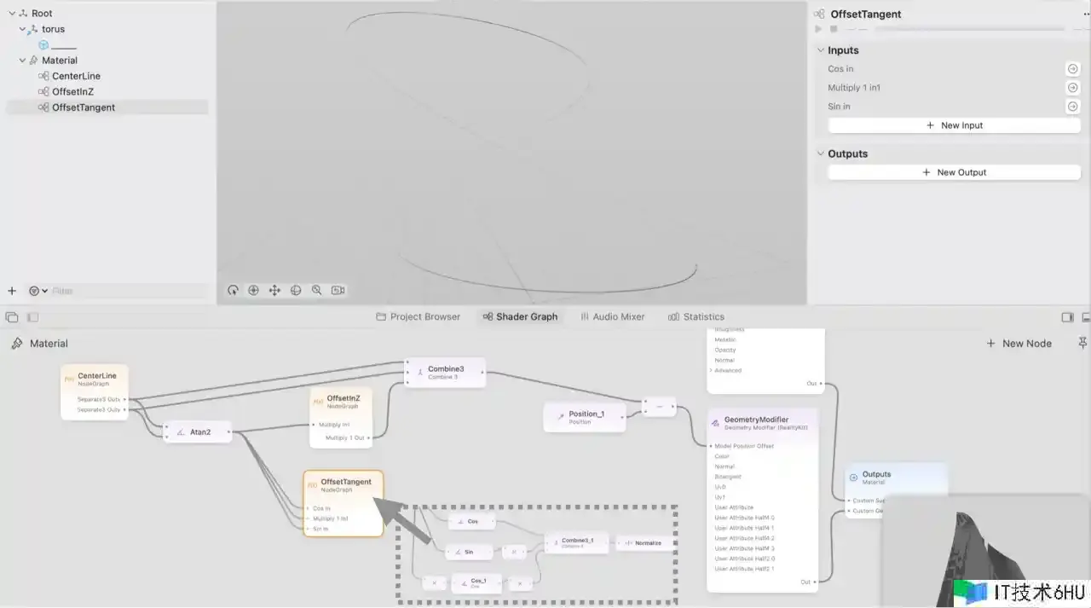1091x608 pixels.
Task: Click the inspector playback timeline slider
Action: [968, 29]
